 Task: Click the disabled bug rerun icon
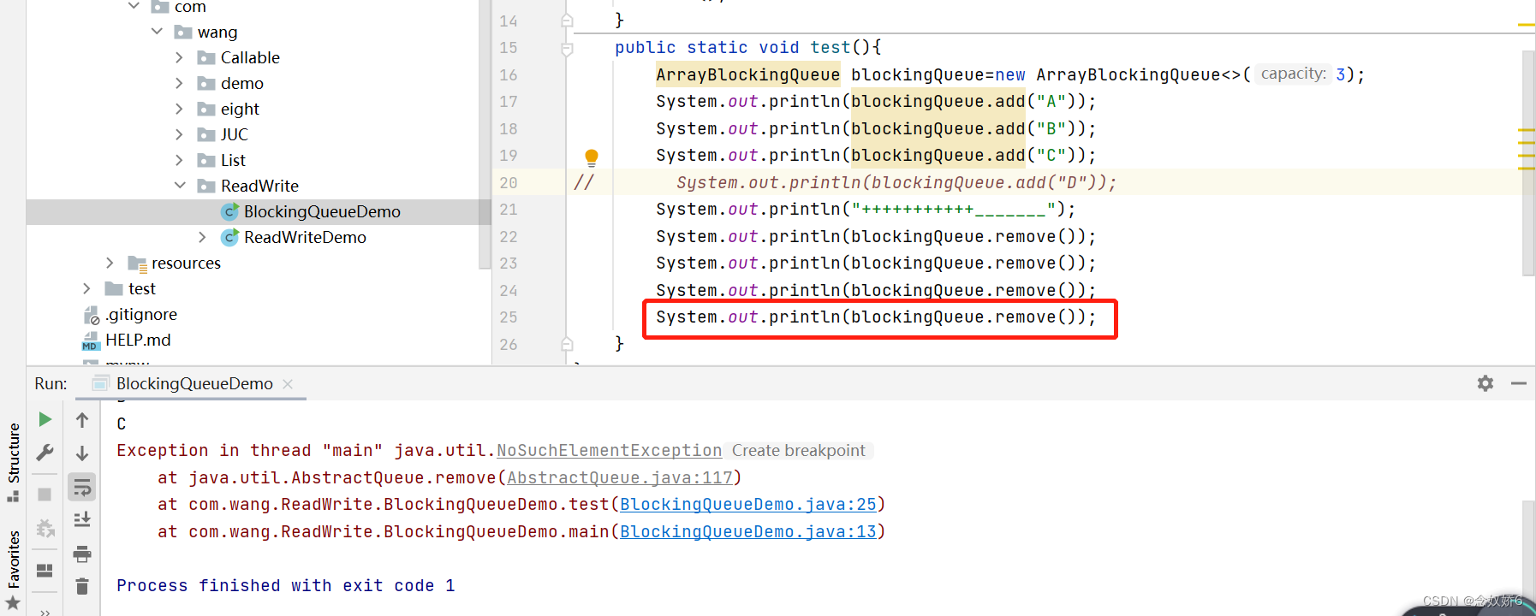45,528
